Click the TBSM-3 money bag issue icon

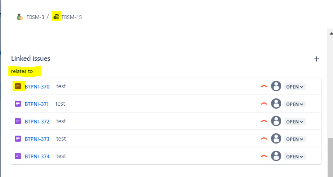tap(19, 17)
